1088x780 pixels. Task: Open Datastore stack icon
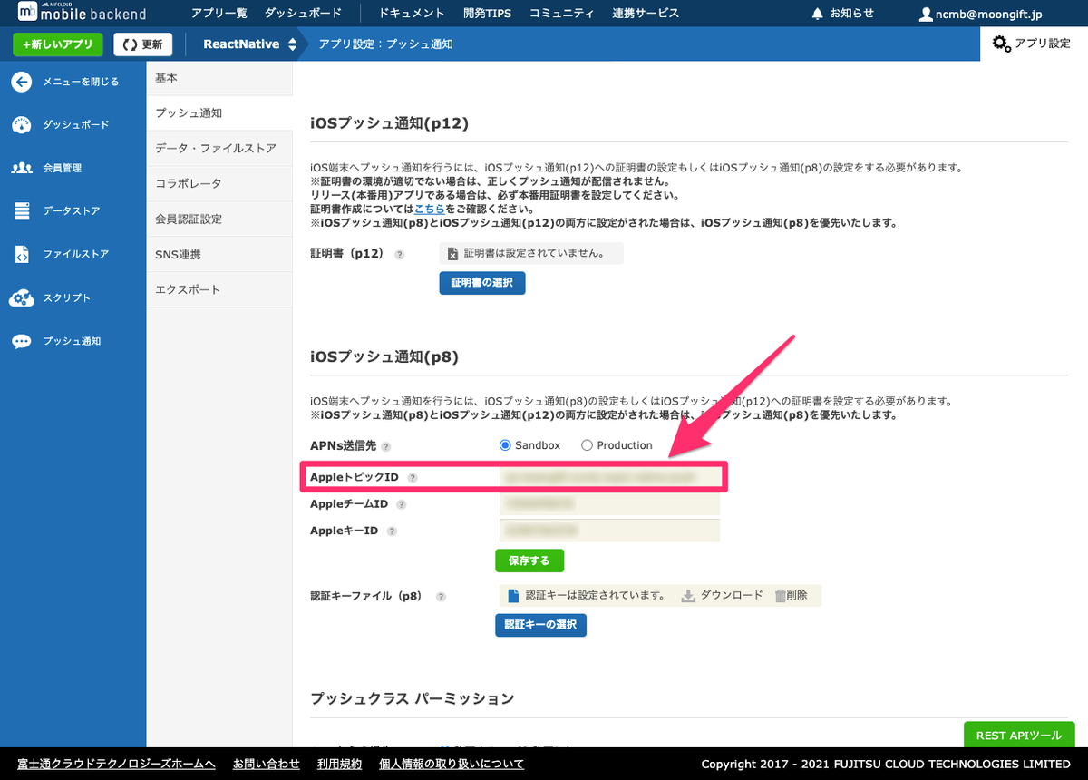(22, 211)
